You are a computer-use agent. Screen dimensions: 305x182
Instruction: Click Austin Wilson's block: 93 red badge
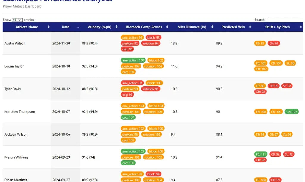point(153,38)
